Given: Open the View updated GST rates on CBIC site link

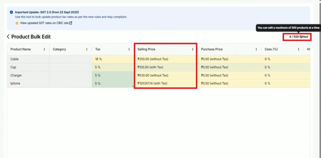Looking at the screenshot, I should [44, 23].
